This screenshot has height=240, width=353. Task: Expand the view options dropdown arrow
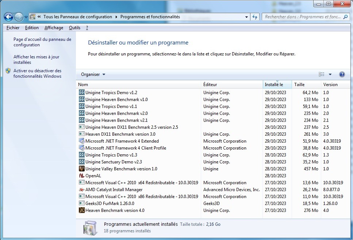(330, 74)
